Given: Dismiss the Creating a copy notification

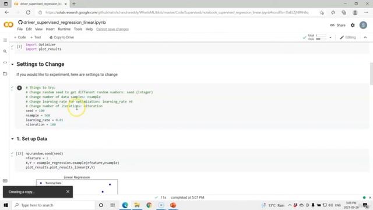Looking at the screenshot, I should (x=68, y=192).
